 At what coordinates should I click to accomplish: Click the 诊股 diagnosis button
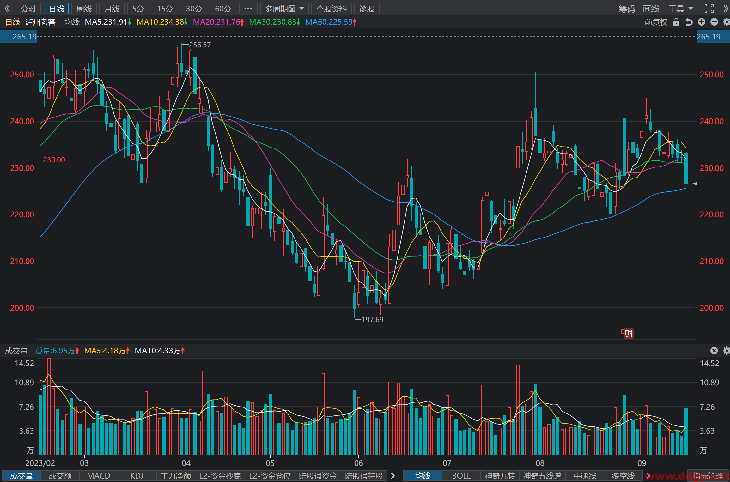point(367,9)
